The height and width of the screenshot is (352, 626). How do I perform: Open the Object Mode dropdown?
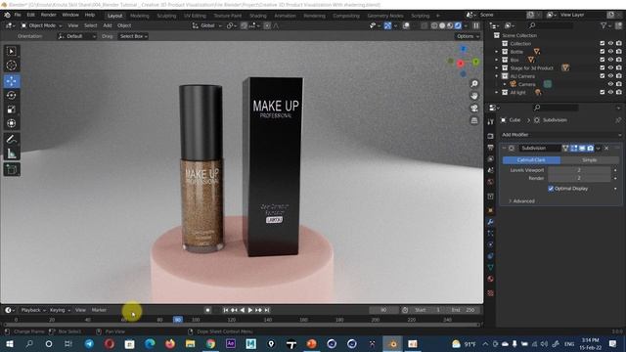41,25
